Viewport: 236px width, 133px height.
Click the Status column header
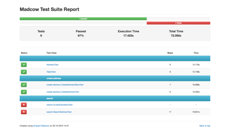pyautogui.click(x=24, y=53)
